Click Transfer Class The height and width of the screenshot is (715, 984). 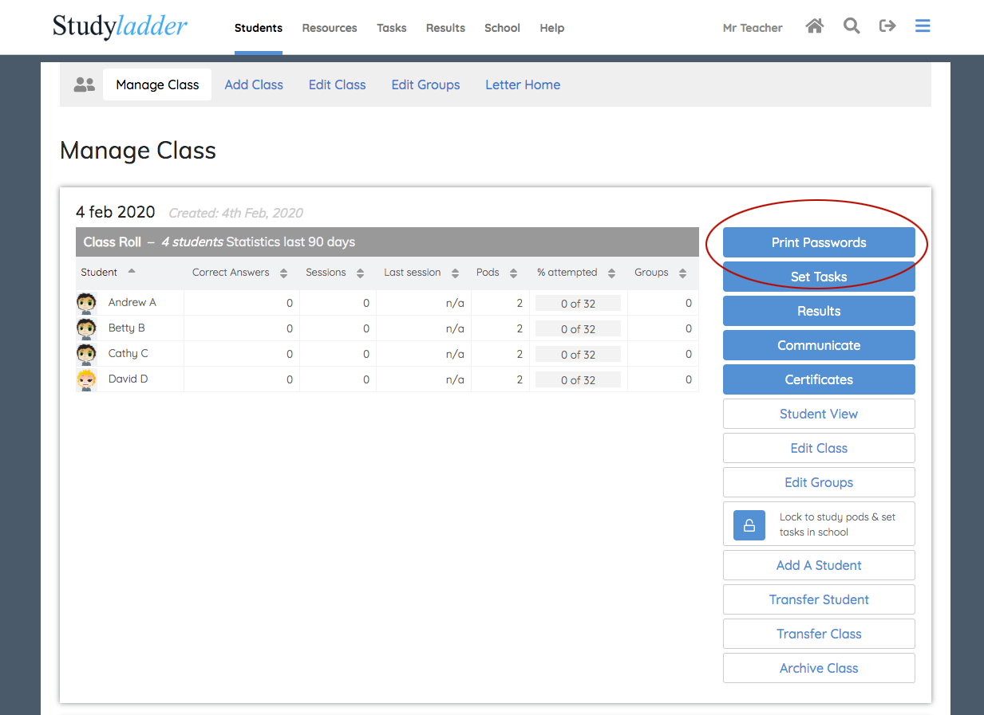819,634
